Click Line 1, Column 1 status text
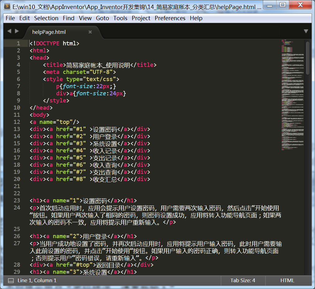 pyautogui.click(x=37, y=280)
